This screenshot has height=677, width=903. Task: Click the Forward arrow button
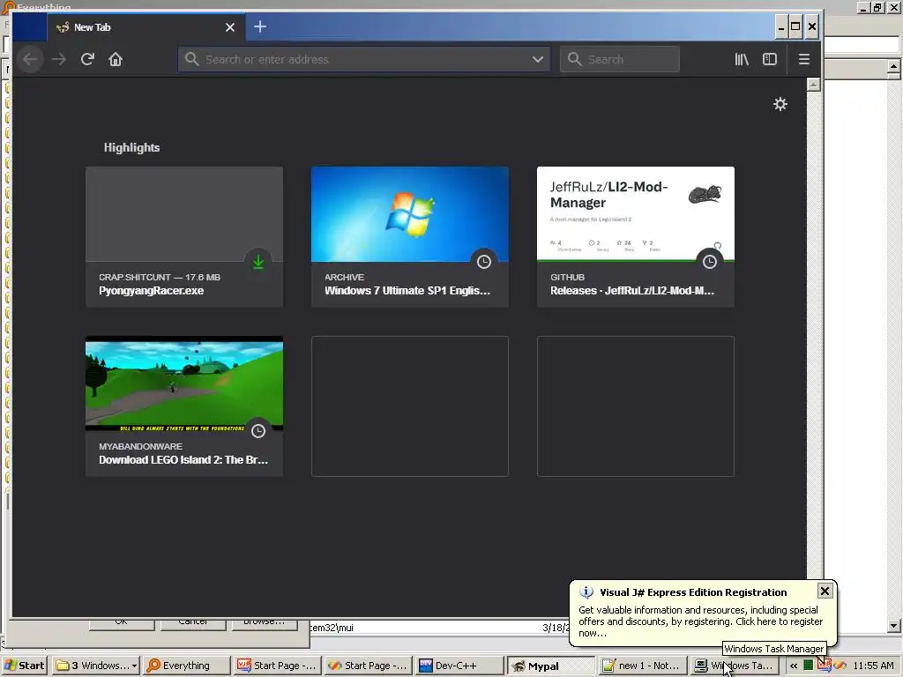(59, 59)
